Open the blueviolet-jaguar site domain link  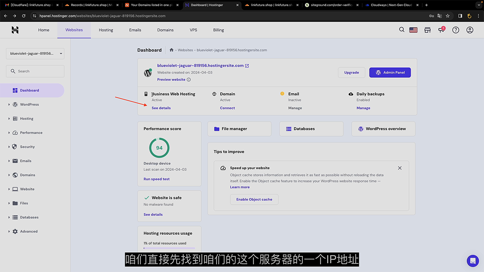(x=200, y=66)
